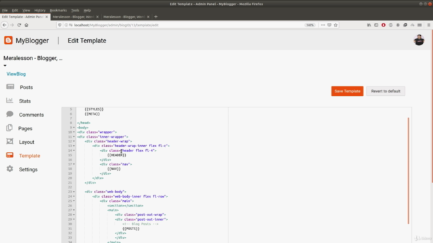Collapse the code fold at line 17
The image size is (433, 243).
click(x=74, y=164)
